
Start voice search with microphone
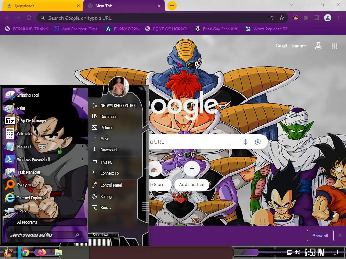pyautogui.click(x=245, y=142)
